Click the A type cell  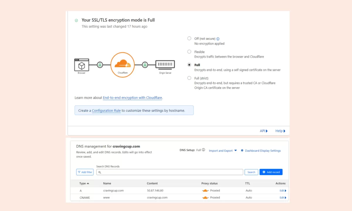tap(81, 190)
